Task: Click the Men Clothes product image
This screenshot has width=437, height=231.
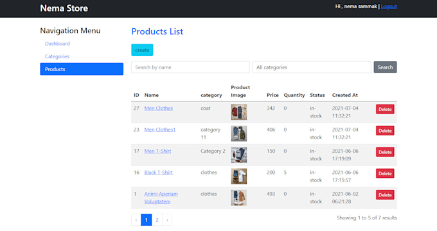Action: pyautogui.click(x=239, y=112)
